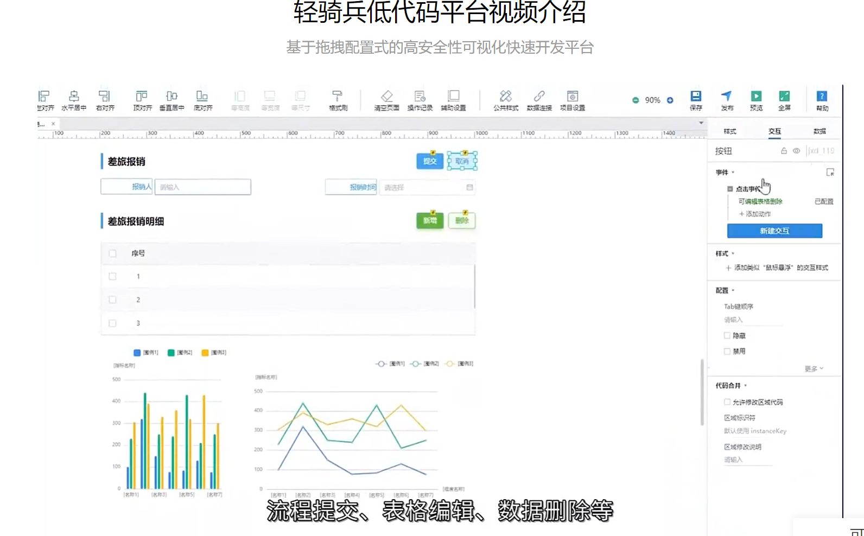864x536 pixels.
Task: Click the 新建交互 button
Action: point(774,231)
